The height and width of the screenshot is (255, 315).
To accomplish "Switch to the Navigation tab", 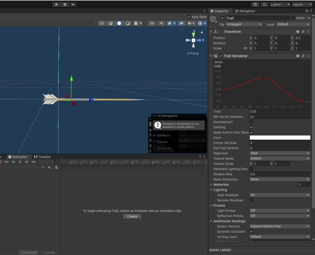I will 245,11.
